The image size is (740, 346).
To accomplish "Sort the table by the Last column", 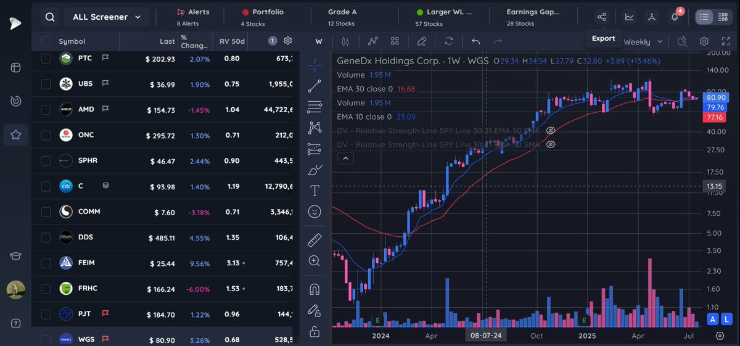I will 167,41.
